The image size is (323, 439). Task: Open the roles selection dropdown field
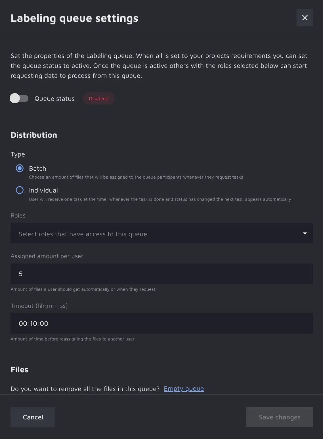click(153, 233)
